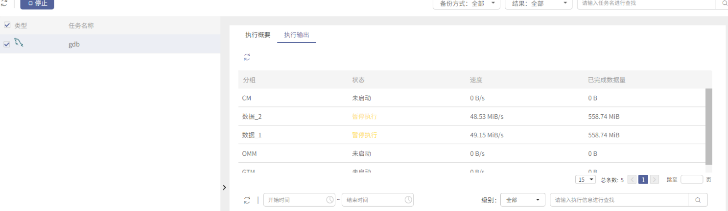
Task: Open the 级别 level dropdown
Action: pos(523,200)
